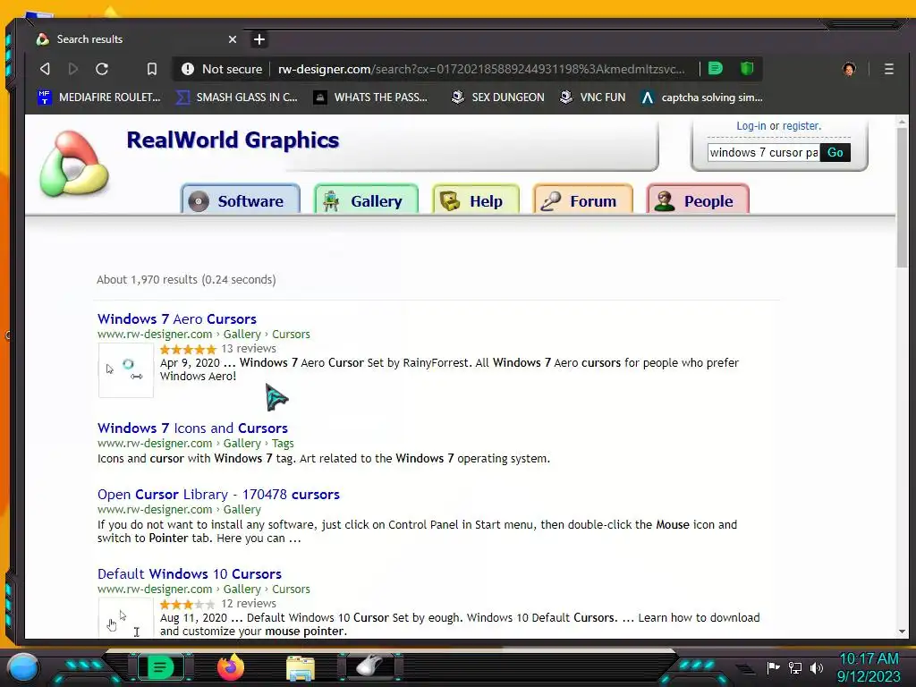Click the volume speaker tray icon
The height and width of the screenshot is (687, 916).
tap(816, 667)
